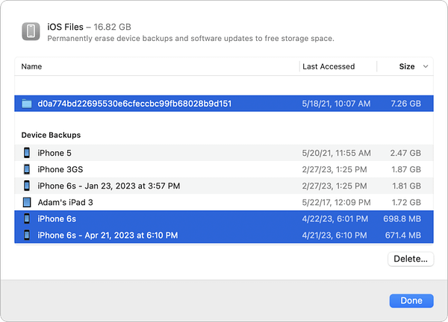Click the blue folder icon for d0a774bd backup

point(28,104)
